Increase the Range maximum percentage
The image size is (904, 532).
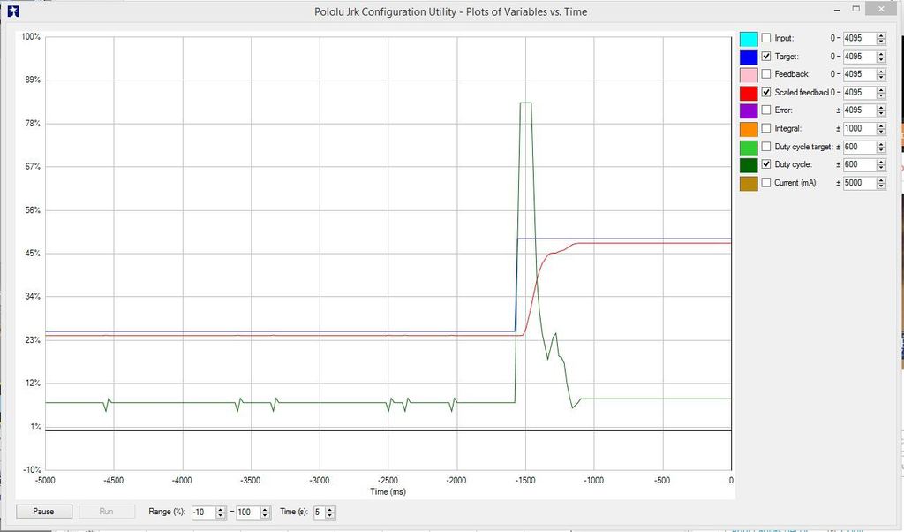click(x=265, y=510)
